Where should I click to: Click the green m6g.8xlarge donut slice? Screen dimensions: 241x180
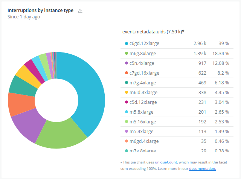coord(62,135)
